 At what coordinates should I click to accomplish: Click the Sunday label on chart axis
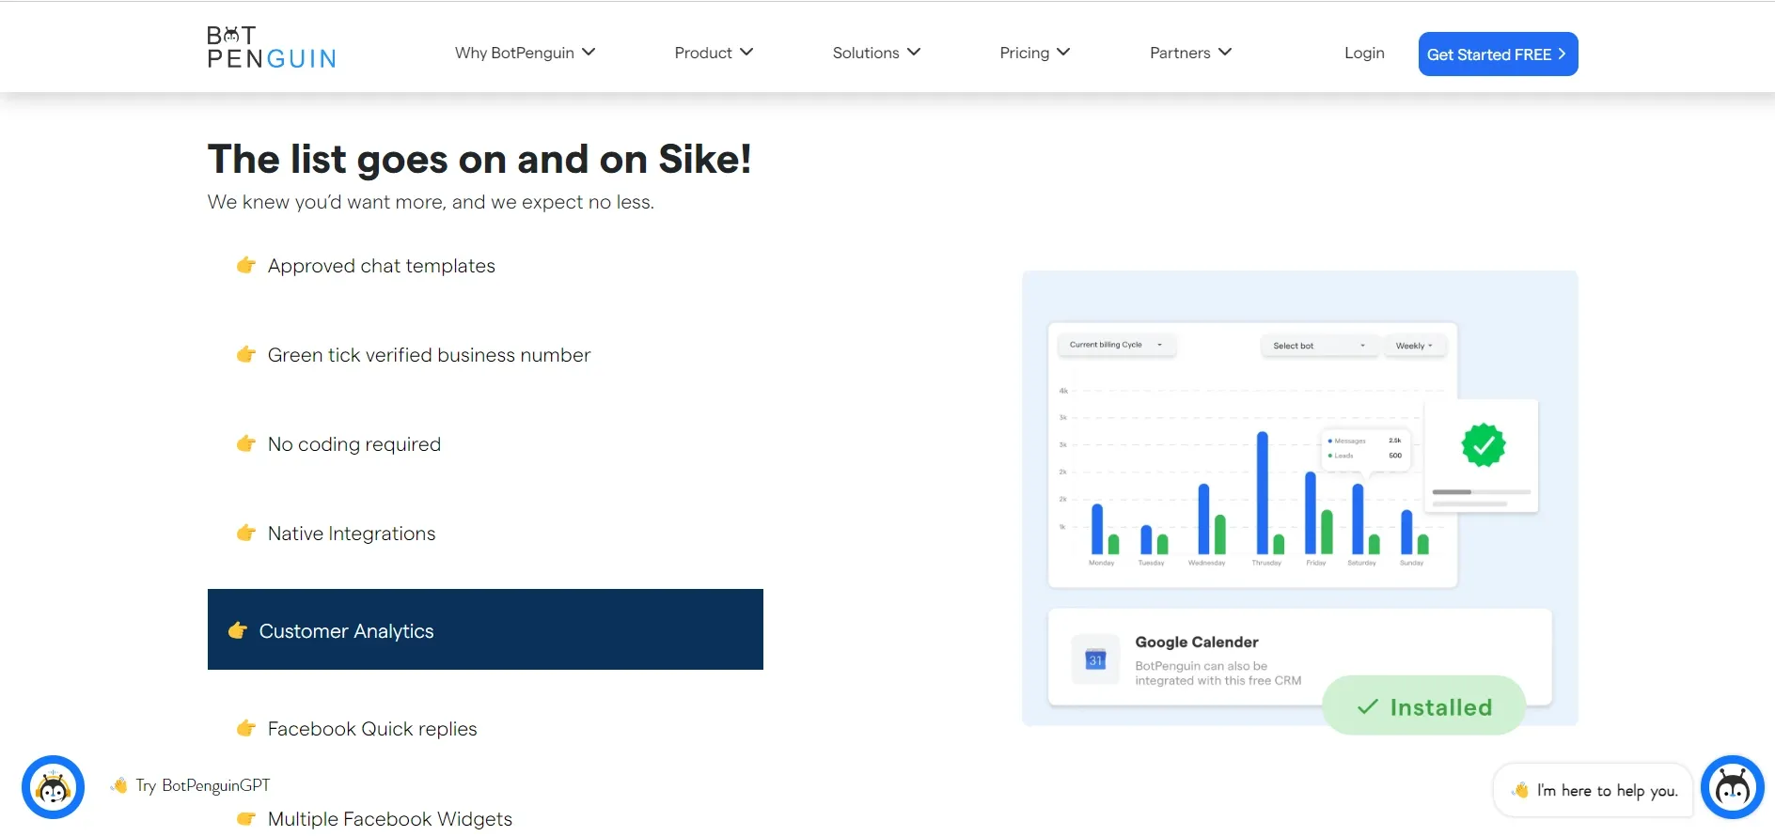(x=1411, y=563)
